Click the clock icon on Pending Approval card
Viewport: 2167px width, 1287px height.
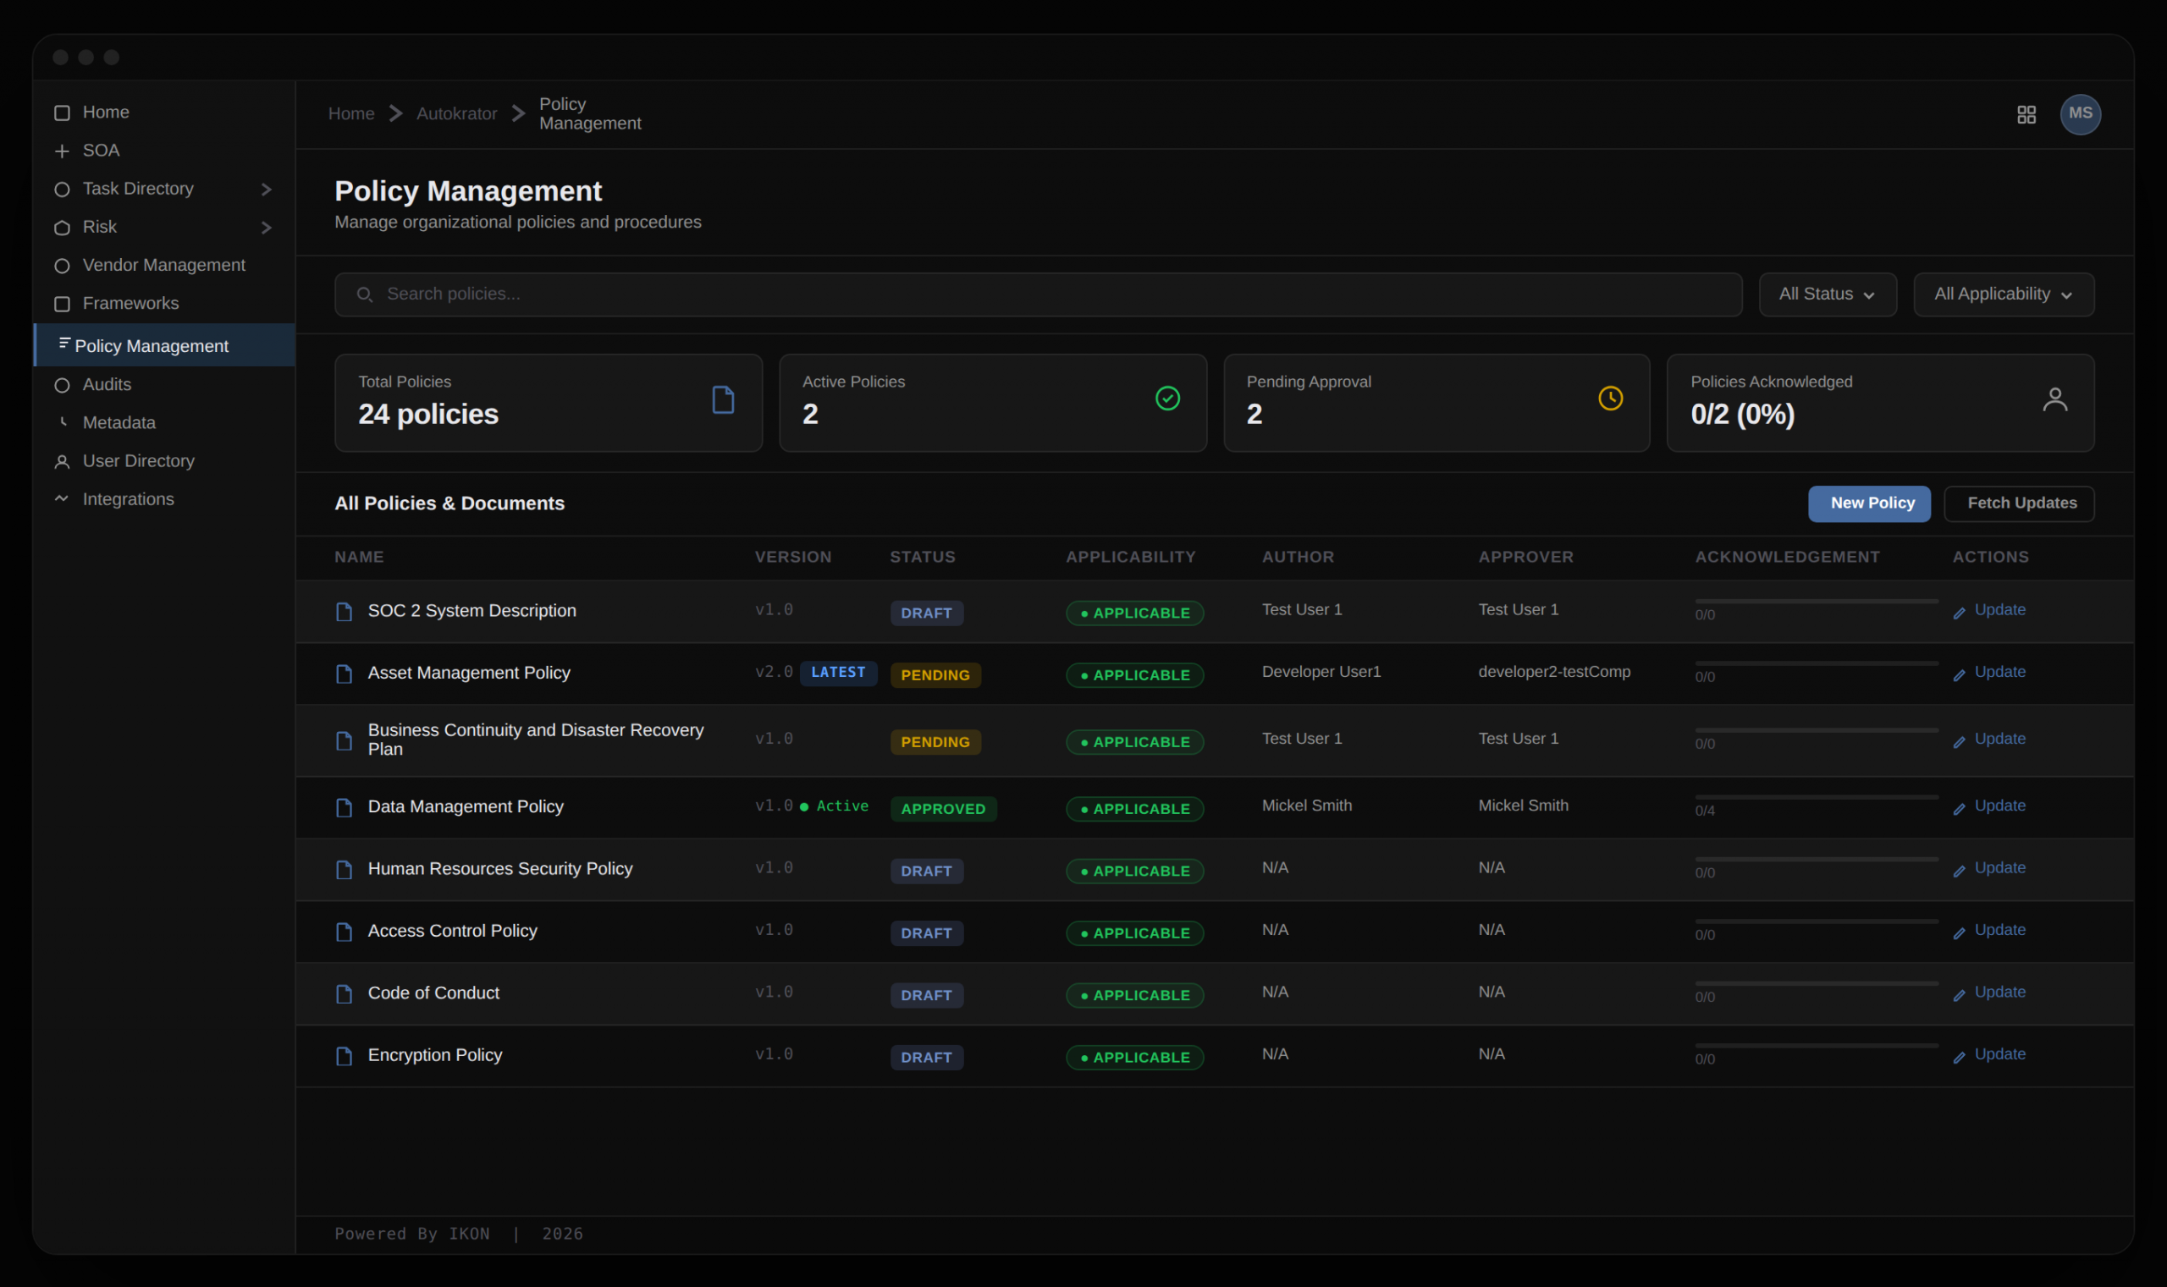click(x=1609, y=398)
